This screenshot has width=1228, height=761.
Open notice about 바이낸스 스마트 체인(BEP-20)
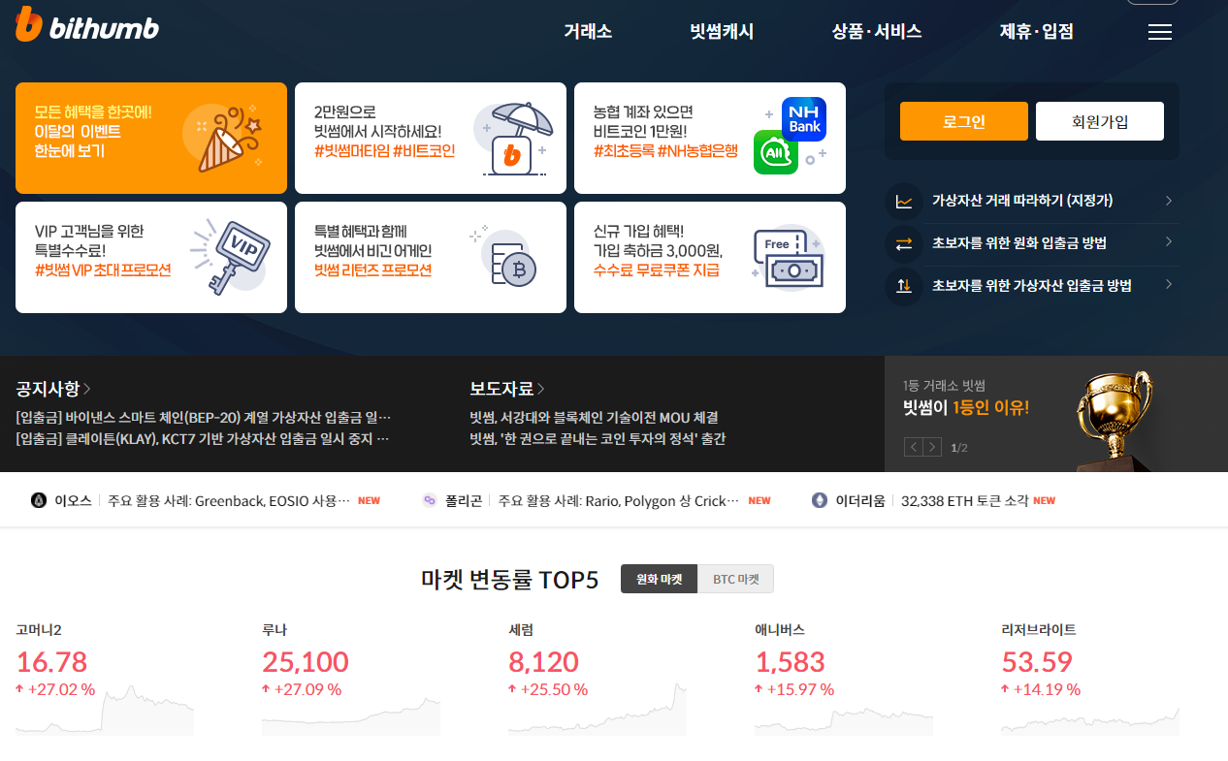pyautogui.click(x=204, y=418)
